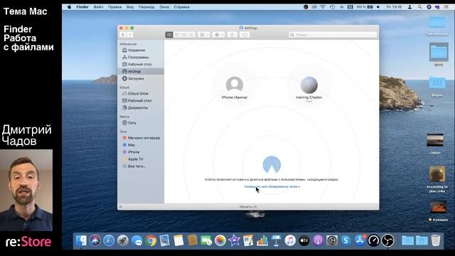Go back with the Finder back arrow

point(123,35)
